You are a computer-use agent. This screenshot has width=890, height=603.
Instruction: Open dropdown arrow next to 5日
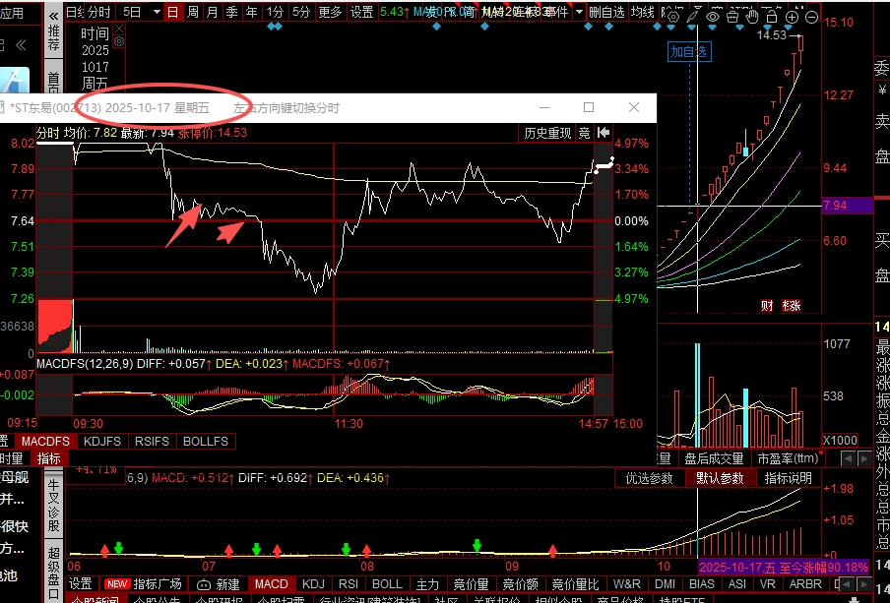(x=157, y=12)
